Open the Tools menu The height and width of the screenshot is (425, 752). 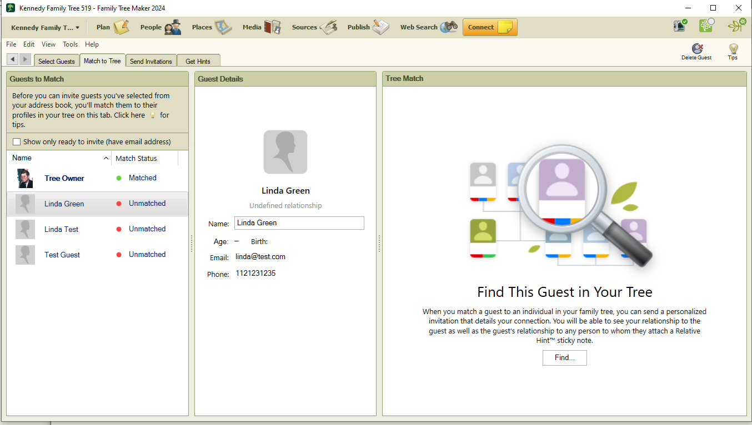[x=71, y=44]
